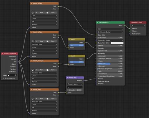This screenshot has height=118, width=149.
Task: Adjust Fac slider of Invert feeding Specular
Action: coord(77,45)
